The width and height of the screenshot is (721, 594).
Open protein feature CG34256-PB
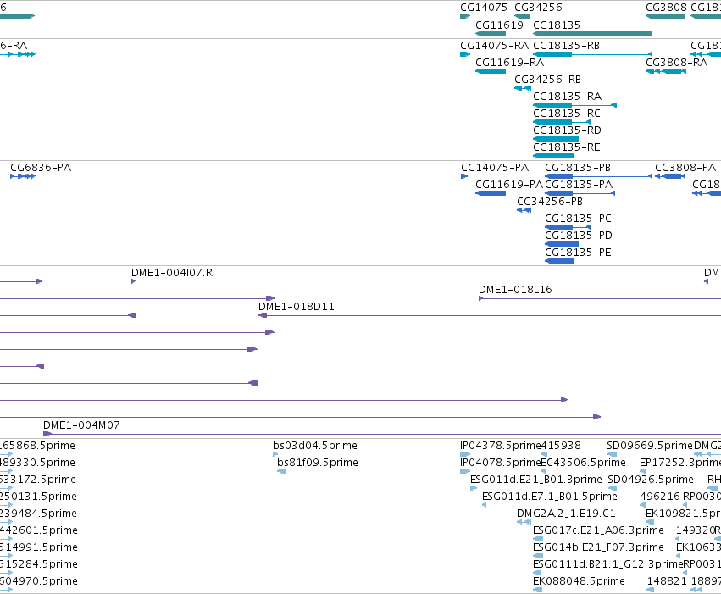click(x=524, y=210)
